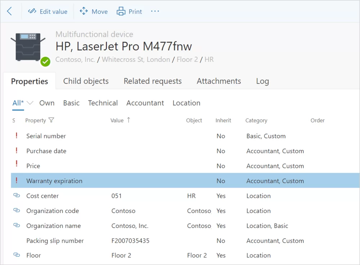Click the Move arrows icon
Screen dimensions: 360x265
click(x=84, y=12)
